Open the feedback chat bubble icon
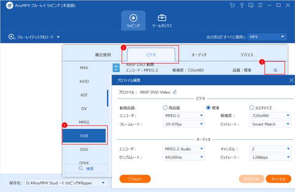Image resolution: width=295 pixels, height=192 pixels. coord(251,5)
